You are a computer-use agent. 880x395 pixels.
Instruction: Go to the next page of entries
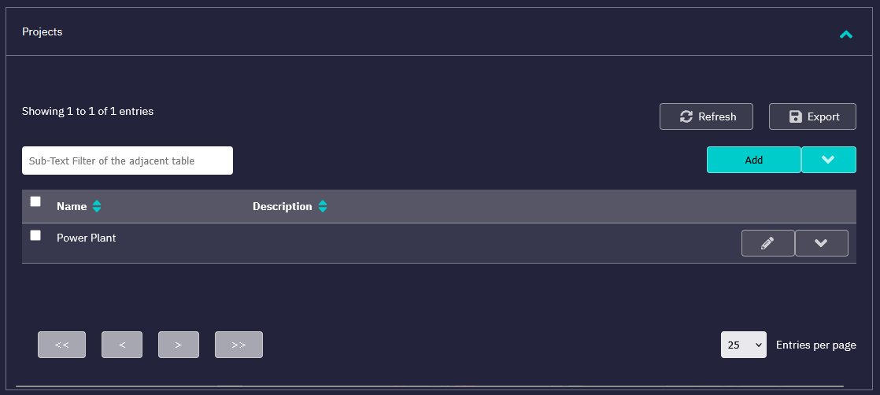pos(179,345)
